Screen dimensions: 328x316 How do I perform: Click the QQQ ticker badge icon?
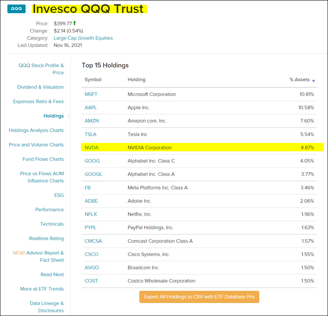16,9
